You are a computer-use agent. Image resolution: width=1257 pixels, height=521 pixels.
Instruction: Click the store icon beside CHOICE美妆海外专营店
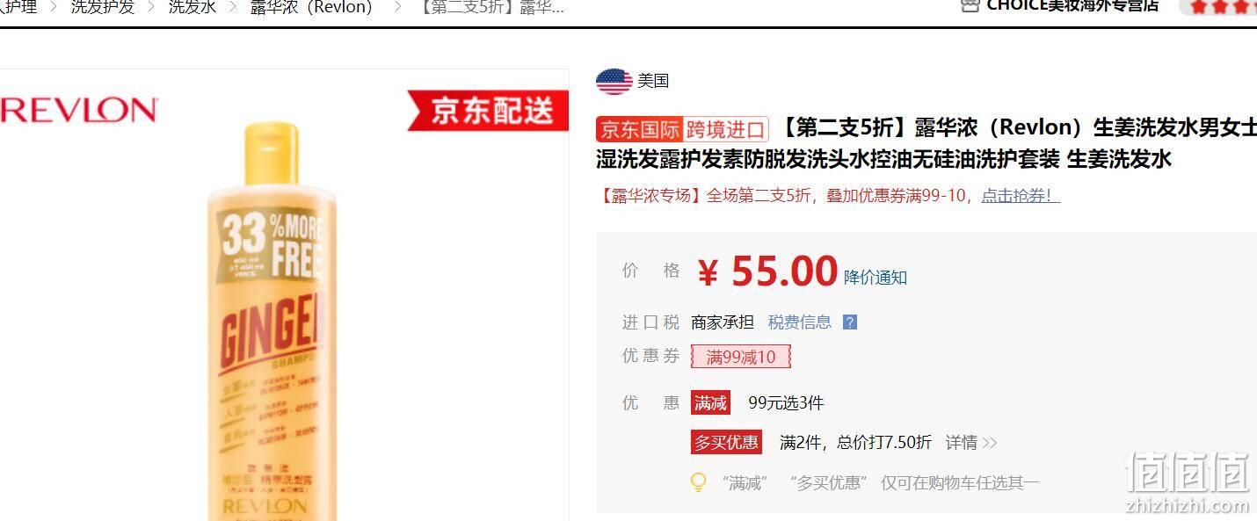970,5
